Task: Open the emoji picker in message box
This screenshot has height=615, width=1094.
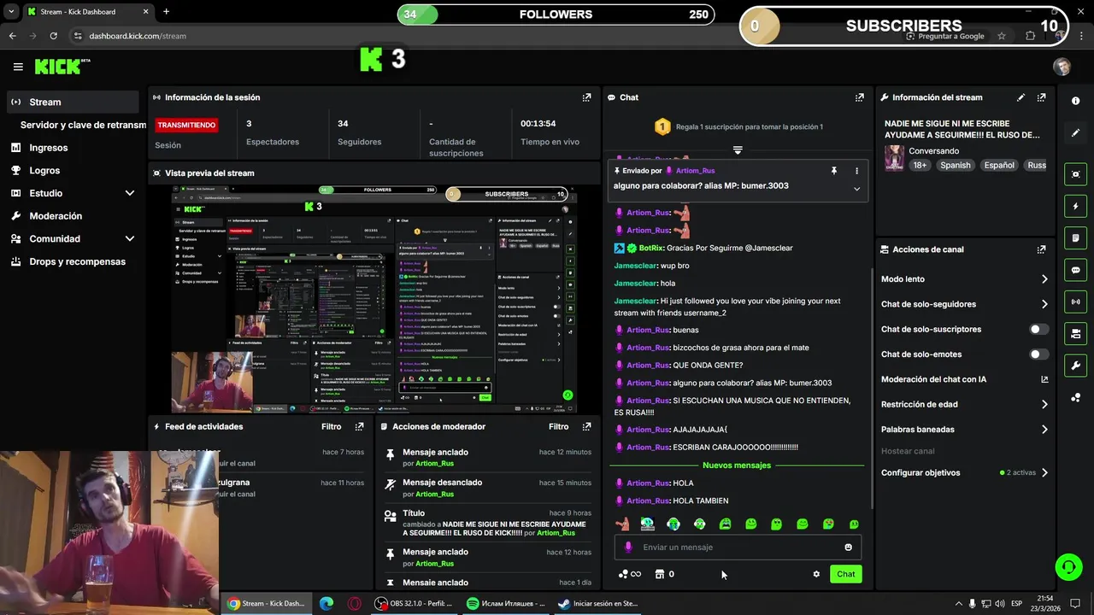Action: [x=848, y=548]
